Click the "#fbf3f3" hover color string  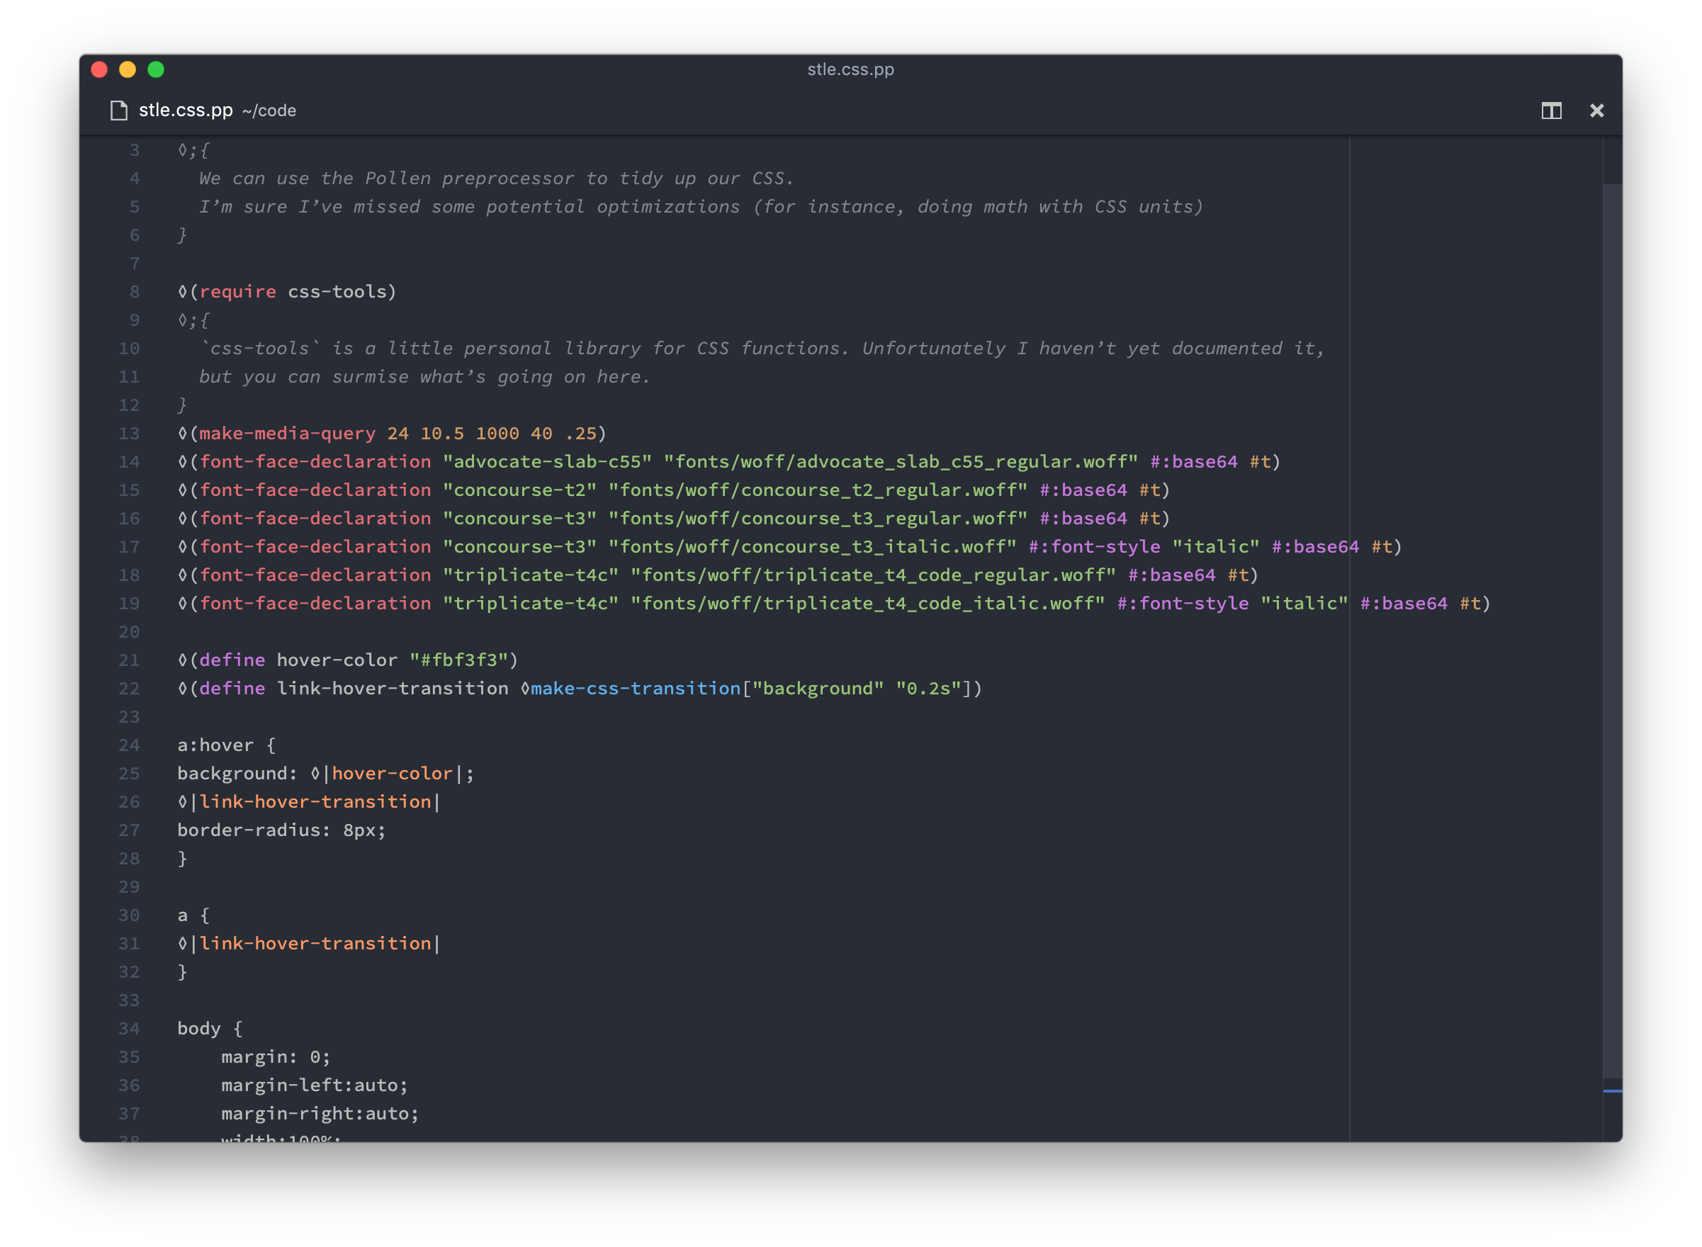[458, 660]
